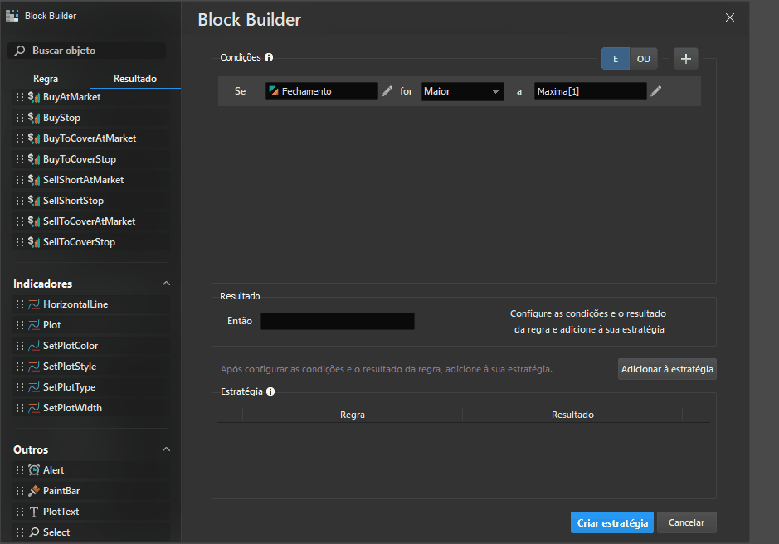Choose the SetPlotColor indicator icon
Viewport: 779px width, 544px height.
coord(34,346)
